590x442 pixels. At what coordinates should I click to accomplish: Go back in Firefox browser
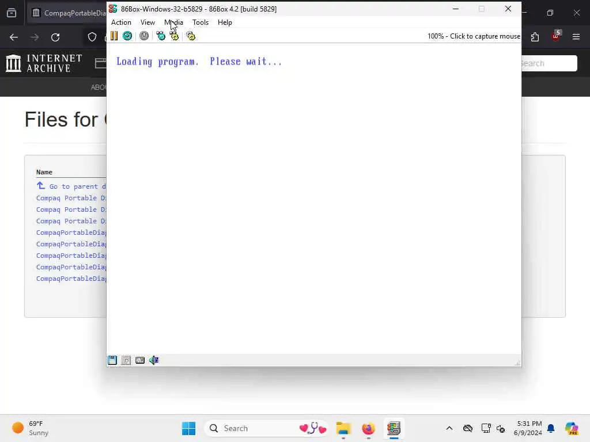(x=14, y=37)
